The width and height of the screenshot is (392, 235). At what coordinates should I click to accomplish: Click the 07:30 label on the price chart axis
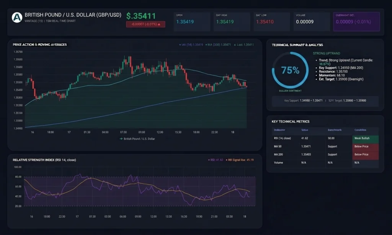tap(123, 132)
